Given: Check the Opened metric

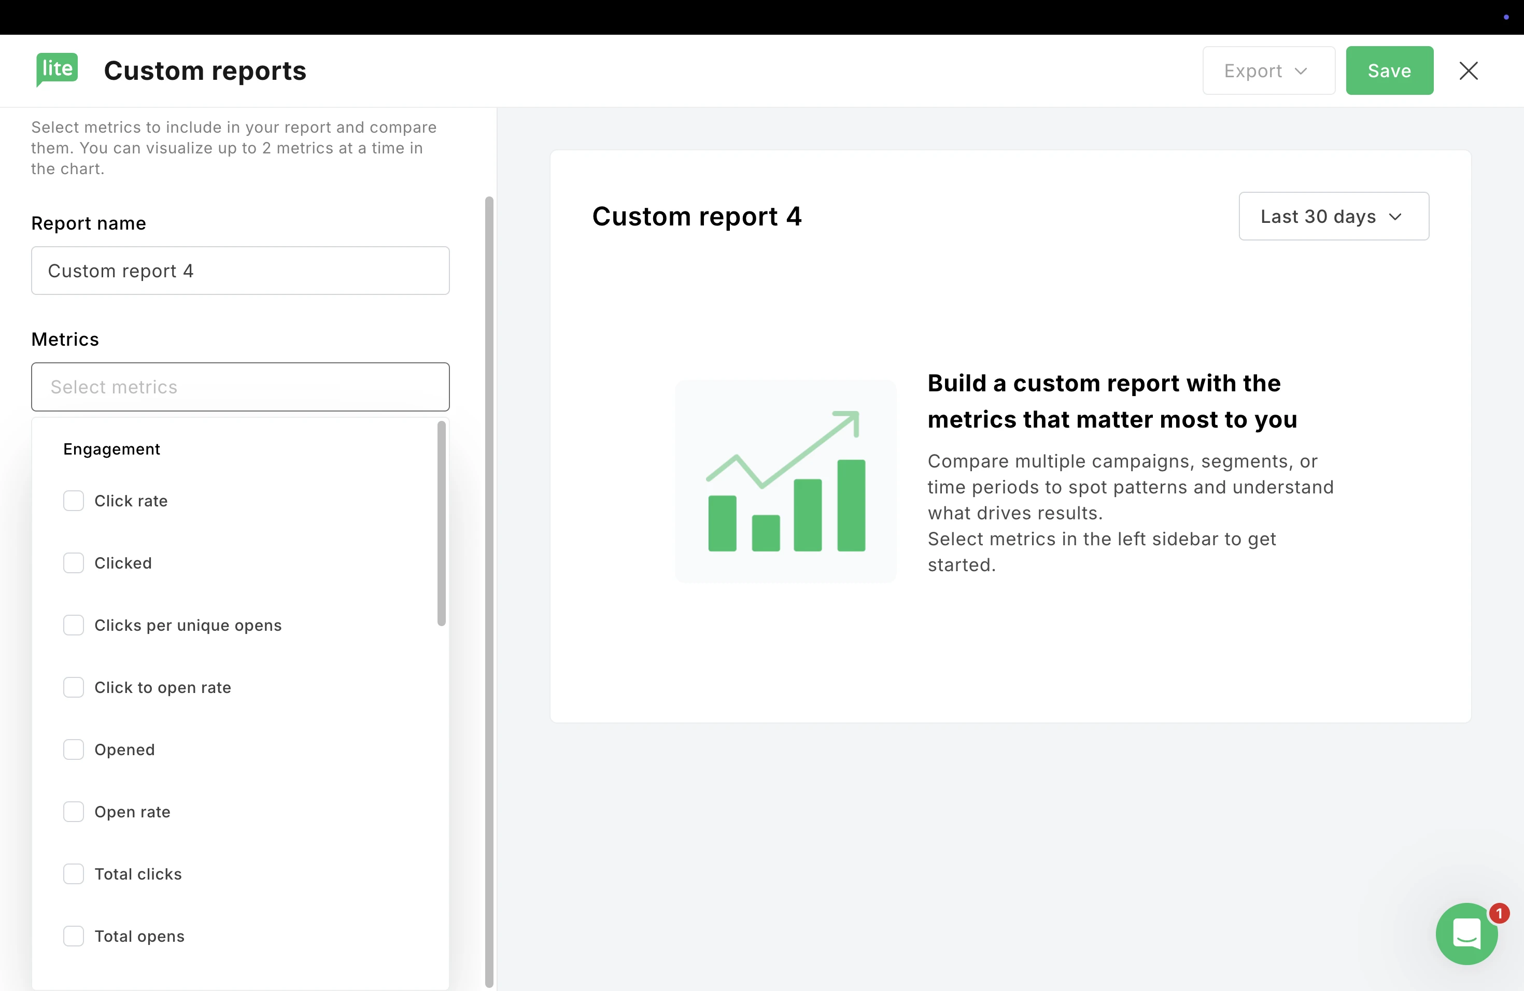Looking at the screenshot, I should (74, 749).
